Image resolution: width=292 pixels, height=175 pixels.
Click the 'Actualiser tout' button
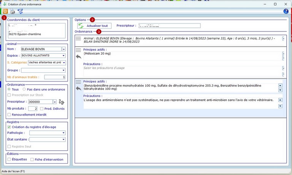pos(94,26)
